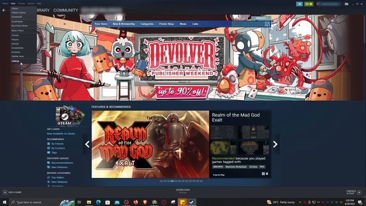Open the Steam menu in menu bar
Screen dimensions: 366x206
[x=5, y=3]
